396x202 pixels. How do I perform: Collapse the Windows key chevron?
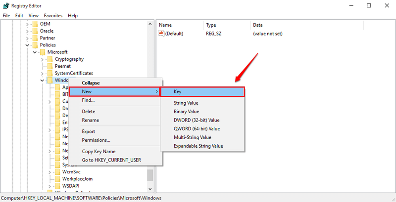42,81
